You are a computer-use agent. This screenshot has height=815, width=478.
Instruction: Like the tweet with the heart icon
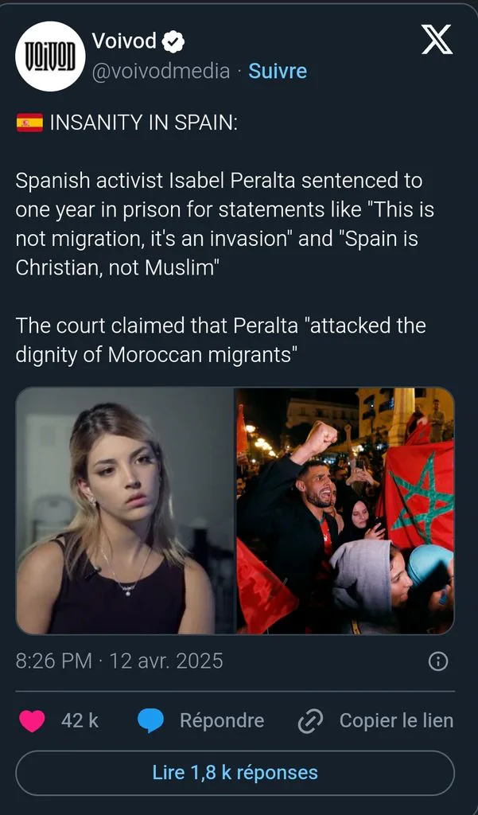coord(33,721)
